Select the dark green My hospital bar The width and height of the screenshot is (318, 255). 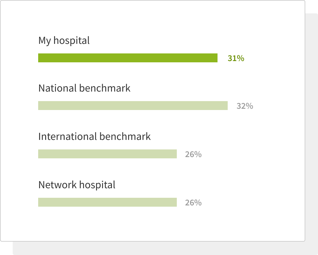point(128,58)
